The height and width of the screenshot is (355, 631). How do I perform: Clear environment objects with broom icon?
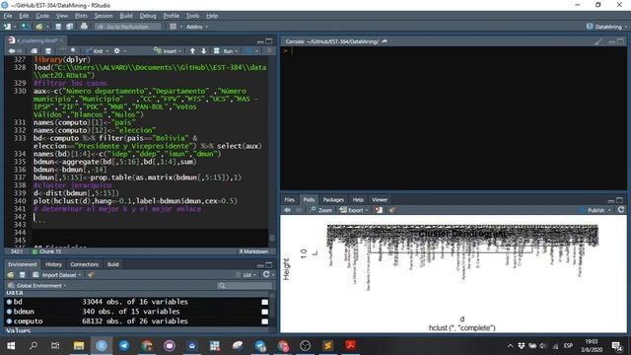(91, 275)
